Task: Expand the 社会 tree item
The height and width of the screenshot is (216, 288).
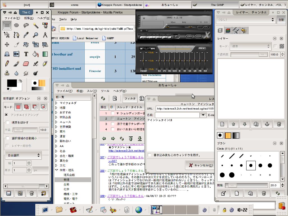Action: click(56, 151)
